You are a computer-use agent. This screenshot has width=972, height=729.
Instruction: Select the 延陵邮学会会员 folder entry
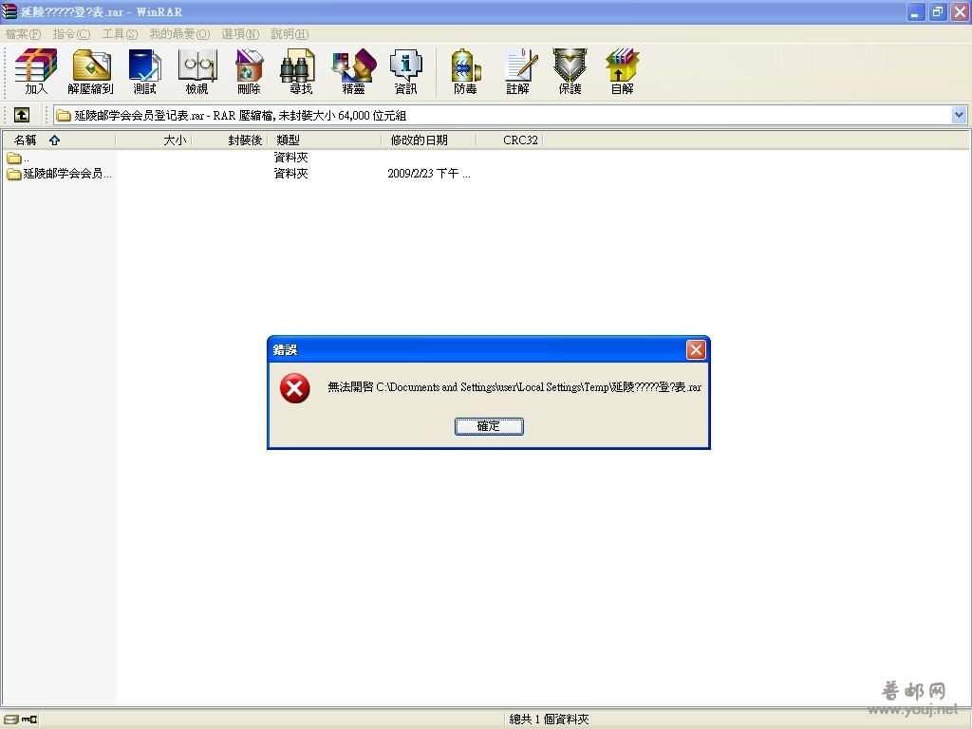(60, 174)
